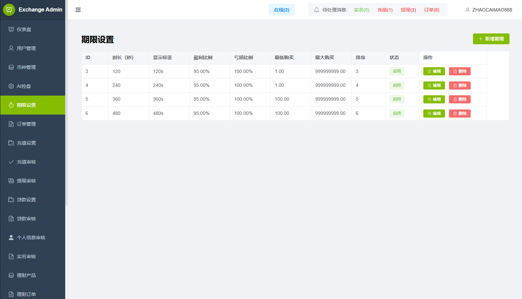The height and width of the screenshot is (299, 522).
Task: Open pending 订单(8) order notifications
Action: point(431,10)
